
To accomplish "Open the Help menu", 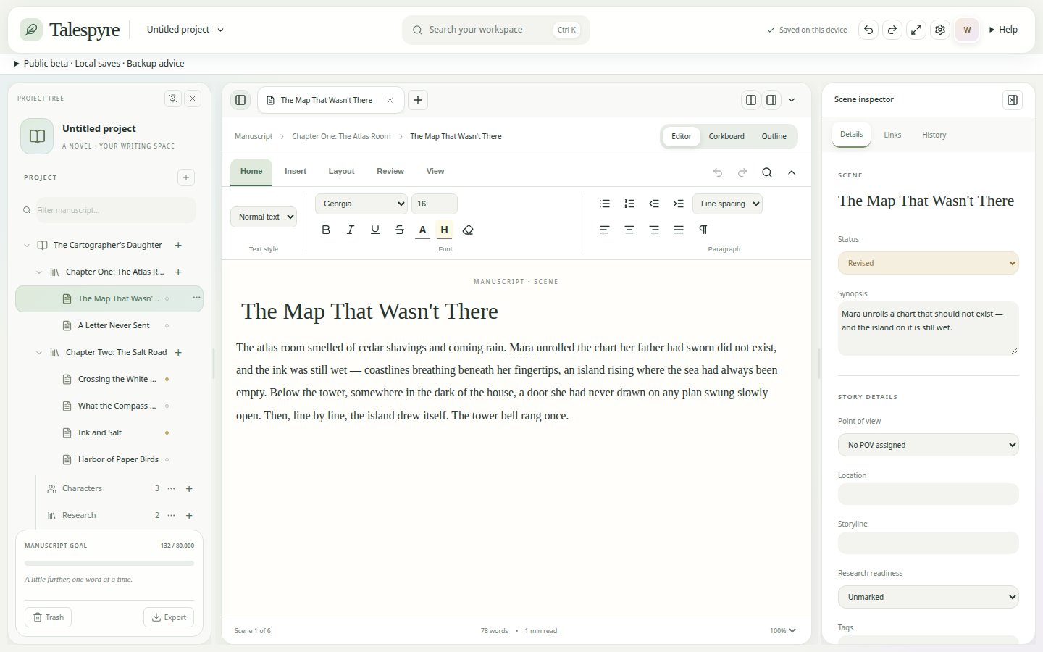I will point(1003,30).
